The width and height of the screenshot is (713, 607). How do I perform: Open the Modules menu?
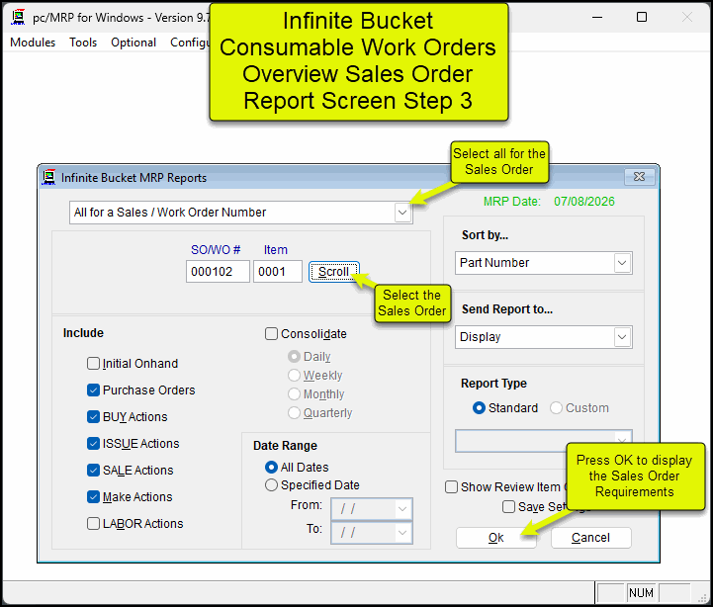click(33, 43)
